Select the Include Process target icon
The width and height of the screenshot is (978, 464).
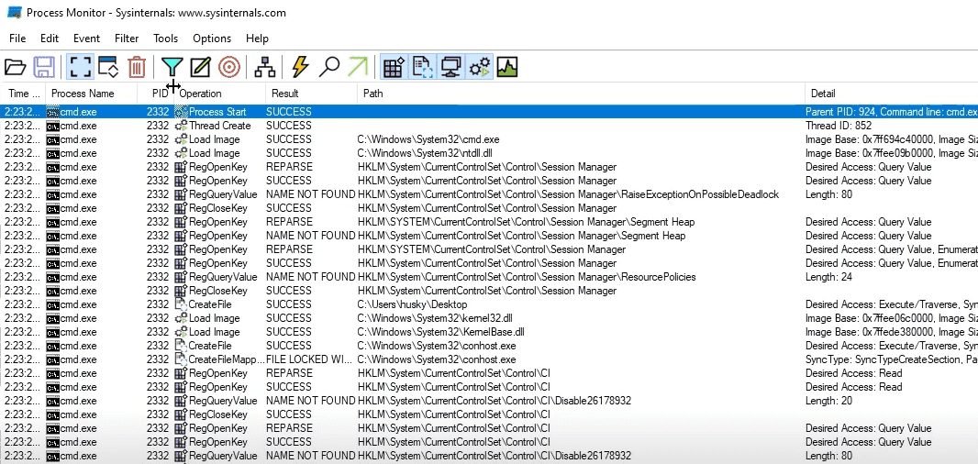[x=229, y=67]
